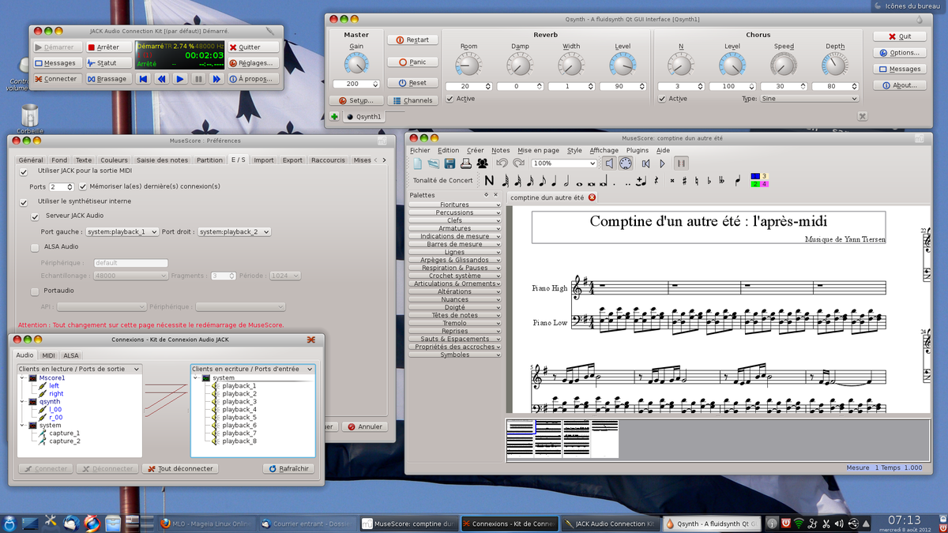The image size is (948, 533).
Task: Click the JACK transport fast-rewind button
Action: (161, 79)
